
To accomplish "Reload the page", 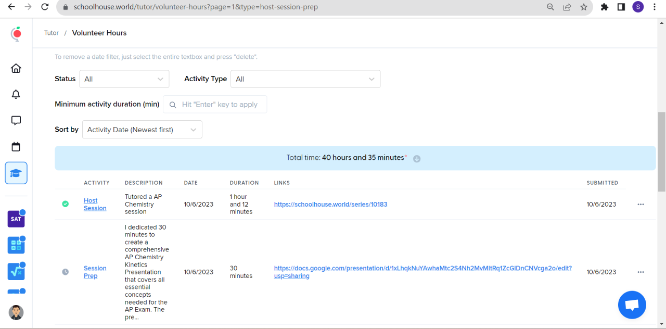I will [45, 7].
